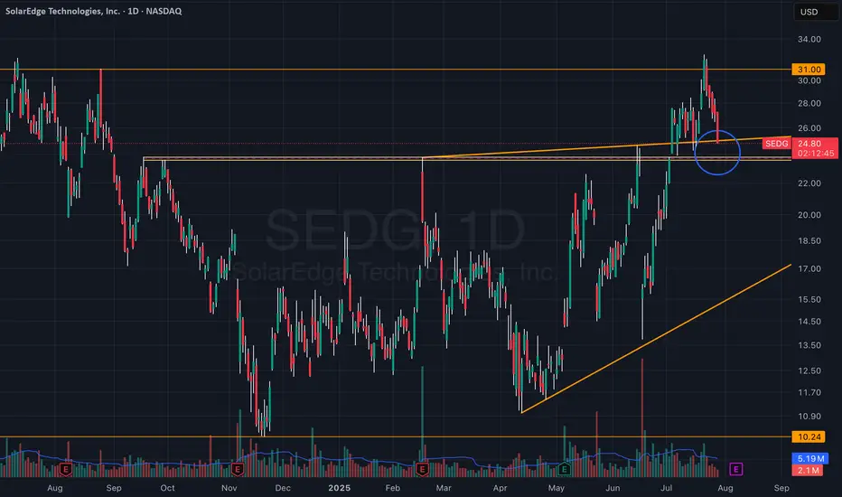Screen dimensions: 842x497
Task: Click the purple upcoming earnings E marker
Action: pos(735,469)
